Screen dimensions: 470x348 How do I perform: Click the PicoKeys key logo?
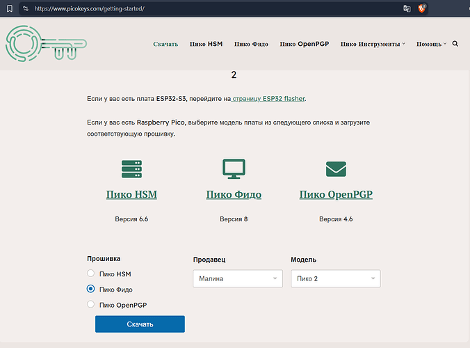click(x=46, y=44)
